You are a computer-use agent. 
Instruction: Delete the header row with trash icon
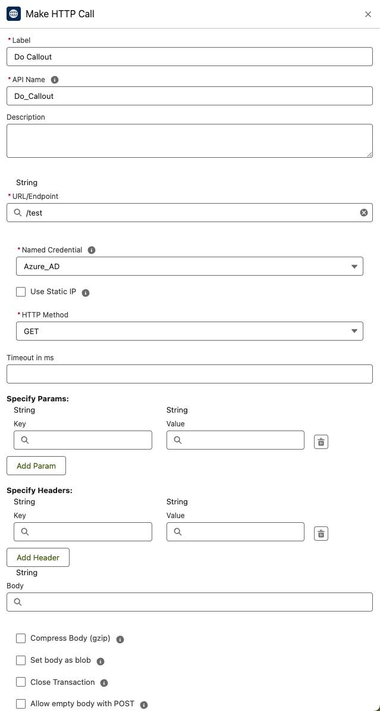point(321,534)
